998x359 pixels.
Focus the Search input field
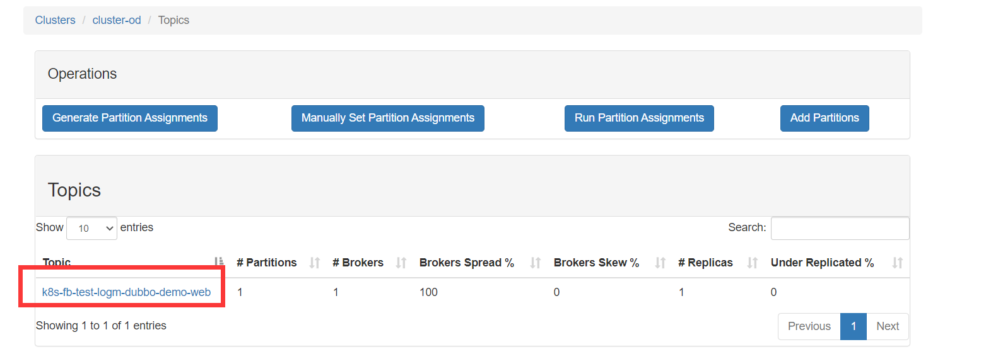(x=840, y=228)
